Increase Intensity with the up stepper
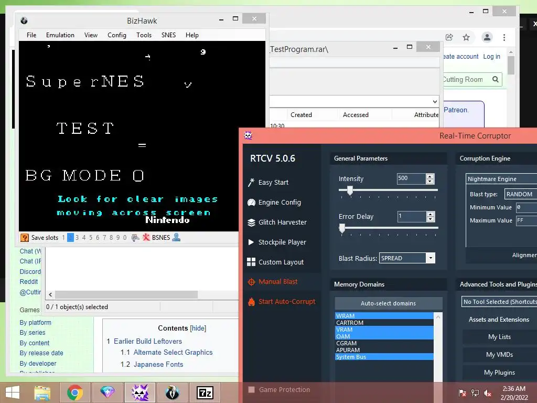Image resolution: width=537 pixels, height=403 pixels. (430, 176)
